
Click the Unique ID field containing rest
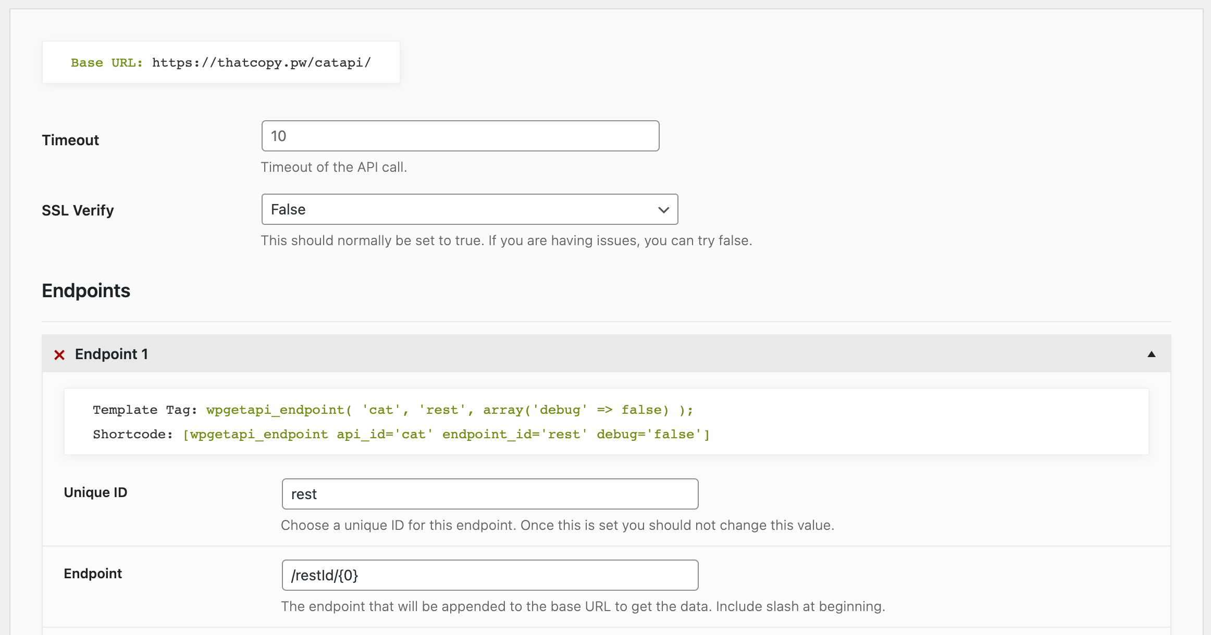(489, 493)
